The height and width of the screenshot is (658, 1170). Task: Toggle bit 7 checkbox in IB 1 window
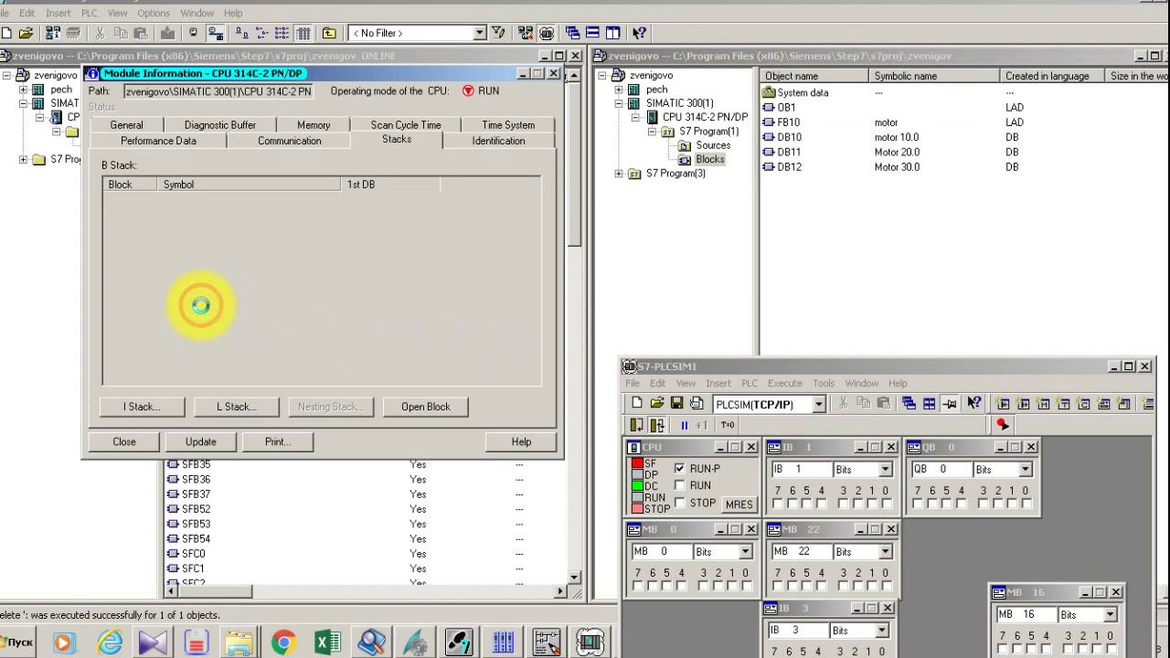tap(778, 504)
